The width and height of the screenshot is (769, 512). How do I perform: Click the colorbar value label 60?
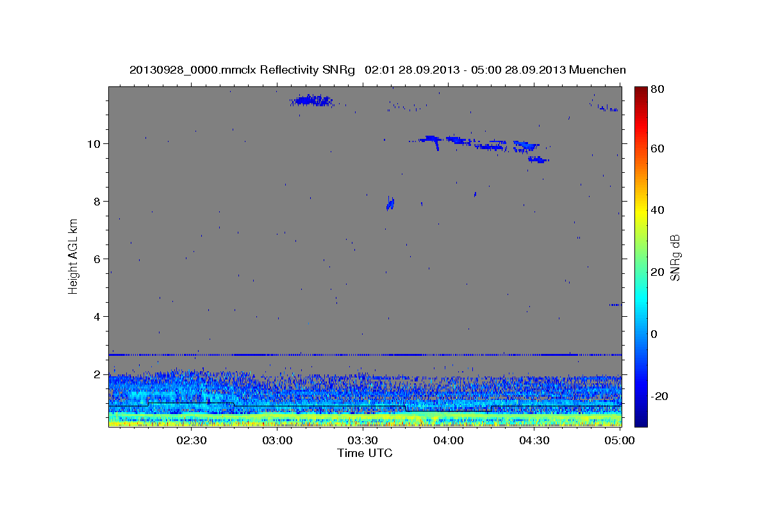pos(658,148)
